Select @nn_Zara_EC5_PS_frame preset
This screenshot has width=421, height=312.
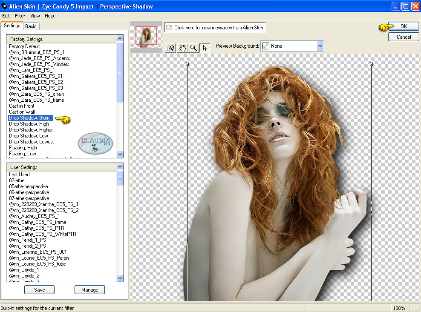(x=37, y=100)
